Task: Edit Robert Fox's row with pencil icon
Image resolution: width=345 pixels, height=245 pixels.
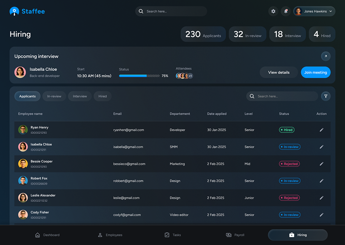Action: [321, 181]
